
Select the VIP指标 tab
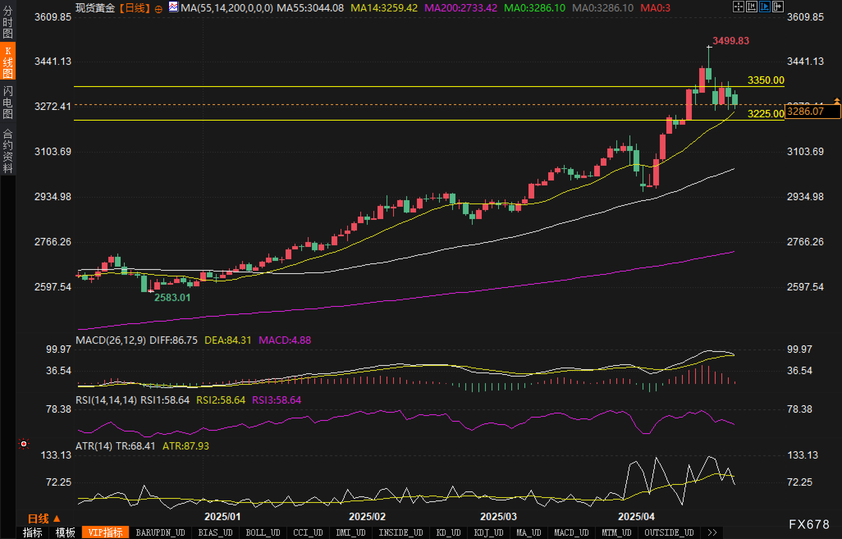click(105, 532)
